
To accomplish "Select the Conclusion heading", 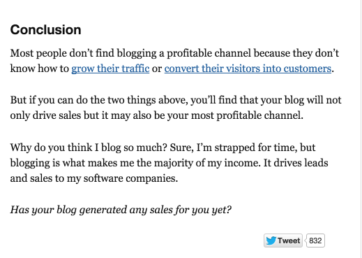I will (x=45, y=30).
